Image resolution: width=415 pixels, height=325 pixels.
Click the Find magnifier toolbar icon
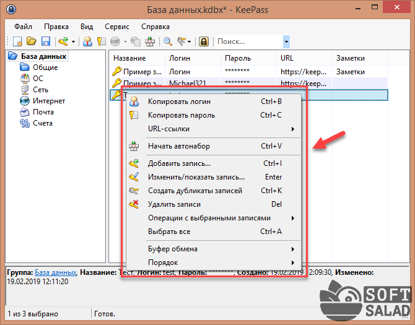[x=168, y=41]
